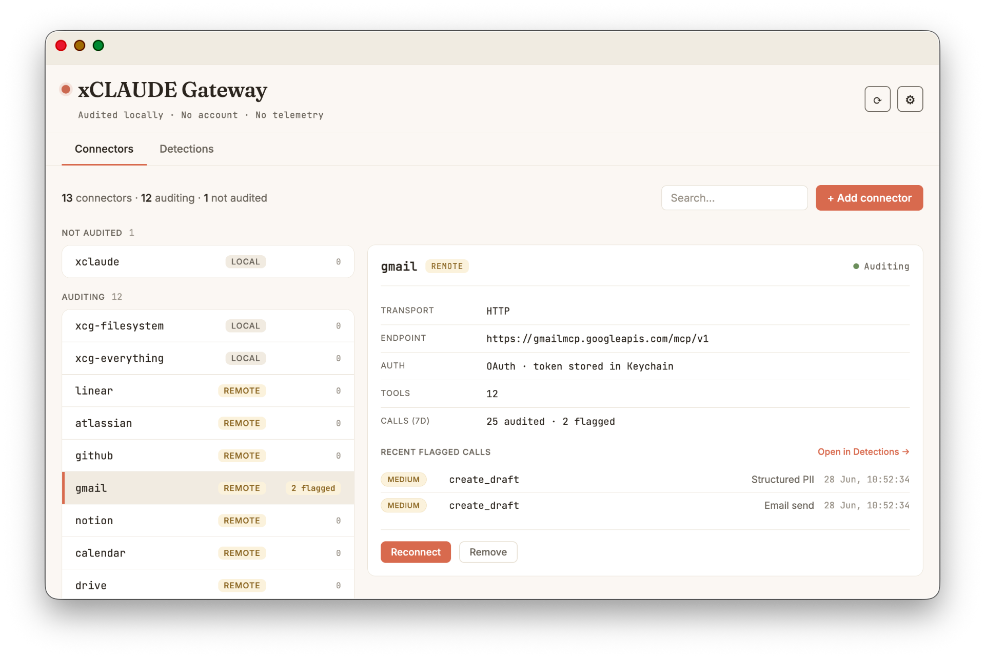
Task: Select the gmail connector row
Action: click(x=208, y=488)
